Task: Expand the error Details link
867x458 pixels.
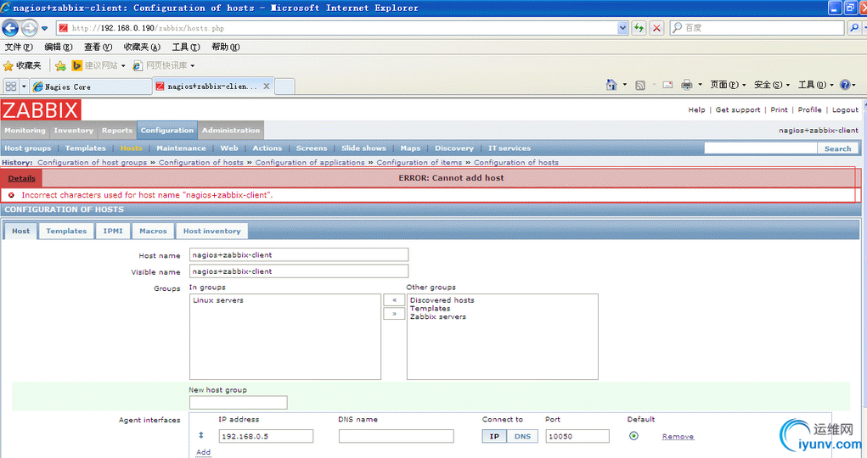Action: 21,178
